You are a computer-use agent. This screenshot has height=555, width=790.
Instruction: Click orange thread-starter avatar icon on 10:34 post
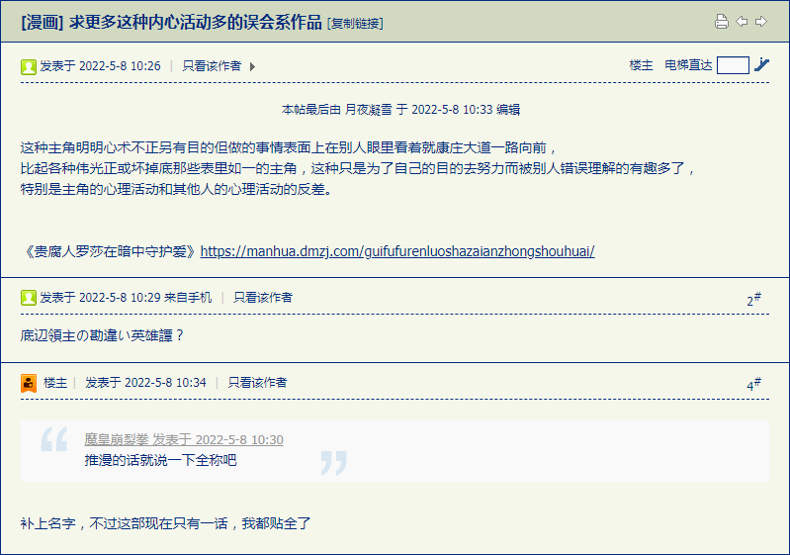(29, 383)
